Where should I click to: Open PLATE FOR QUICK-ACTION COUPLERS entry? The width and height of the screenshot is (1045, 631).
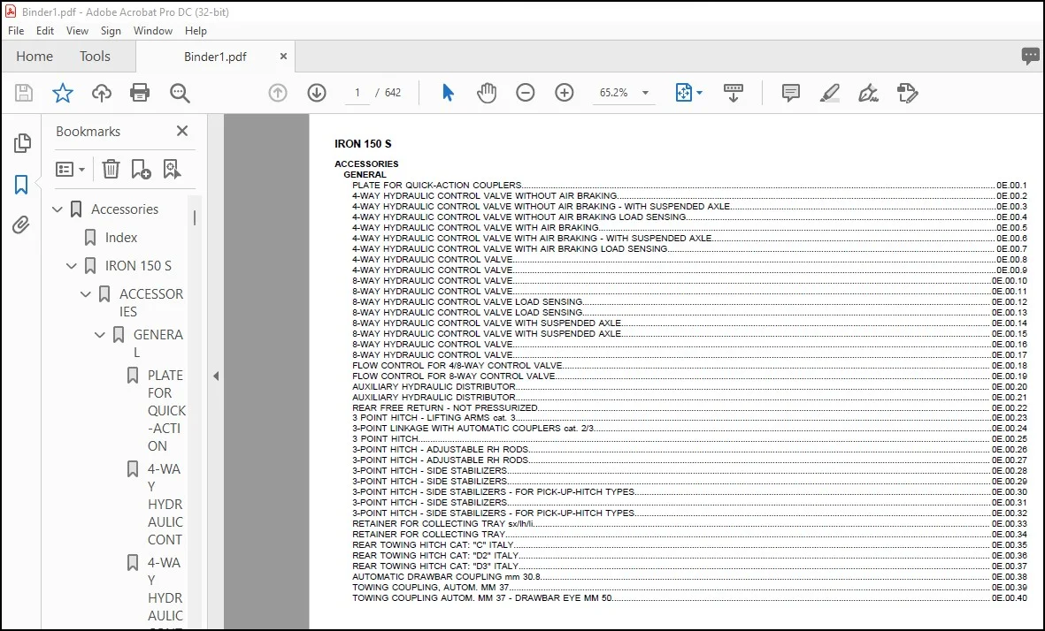[x=436, y=185]
